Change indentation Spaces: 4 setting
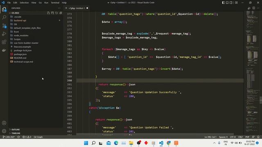262x147 pixels. pos(223,137)
